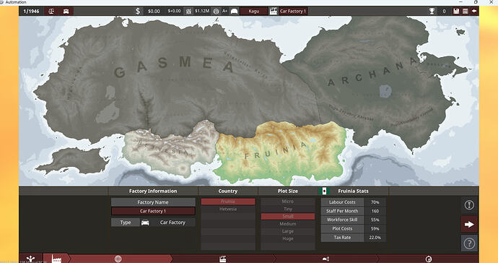498x263 pixels.
Task: Open the balance scales comparison icon
Action: (x=51, y=11)
